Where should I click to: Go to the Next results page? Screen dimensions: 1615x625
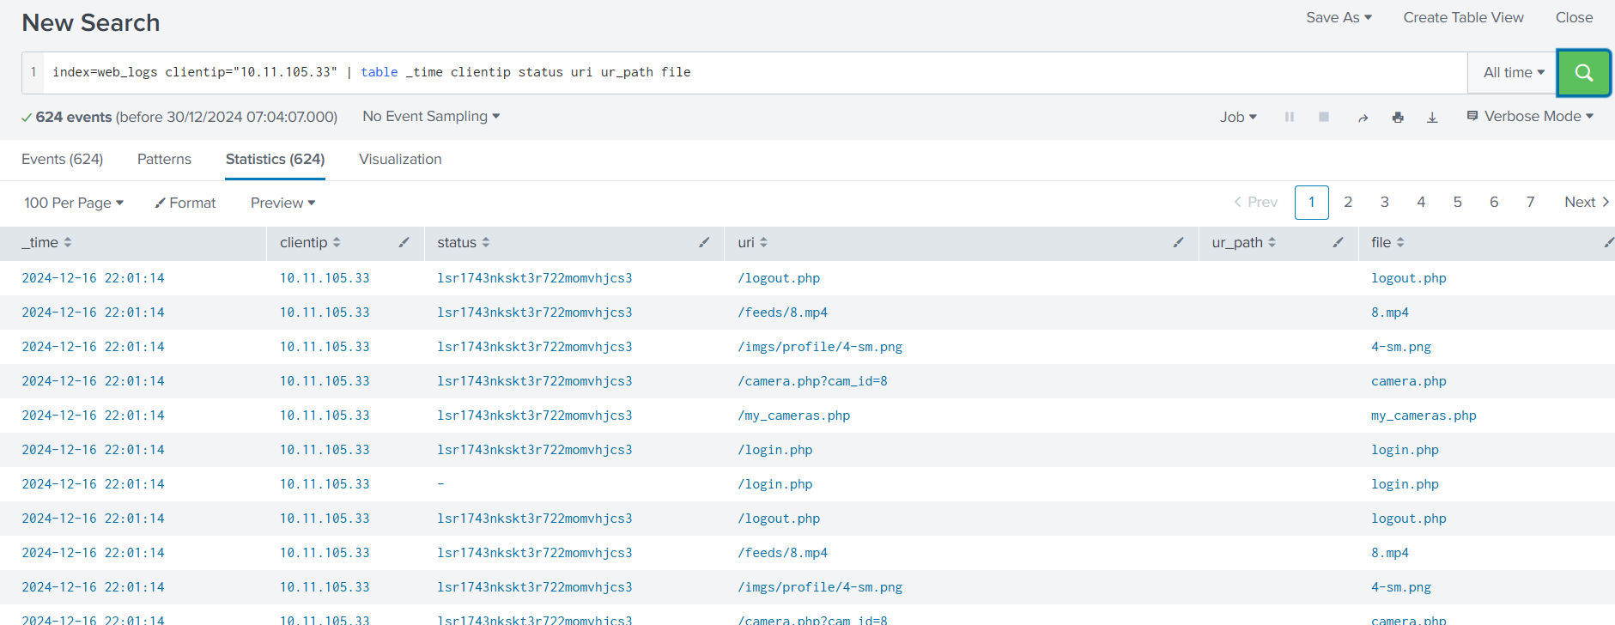[x=1586, y=203]
